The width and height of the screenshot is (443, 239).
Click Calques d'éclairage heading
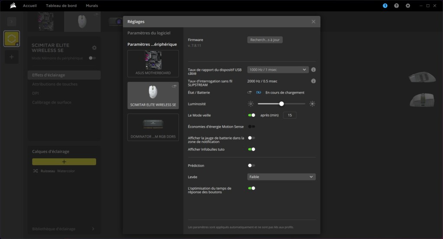(x=51, y=151)
